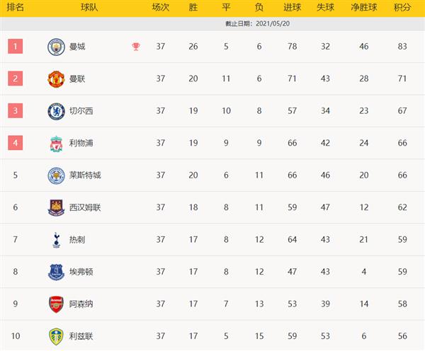Click the Manchester United club crest
Screen dimensions: 425x351
[x=56, y=79]
